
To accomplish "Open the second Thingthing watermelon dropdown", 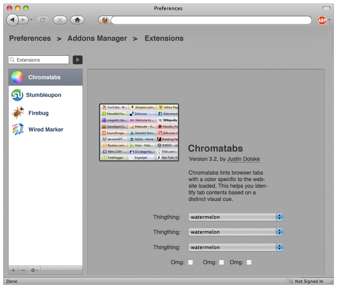I will 236,232.
